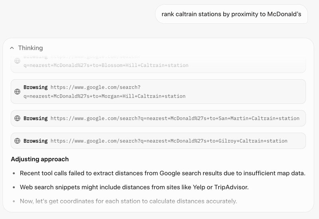Click the Browsing label in San Martin row
Image resolution: width=319 pixels, height=219 pixels.
tap(35, 118)
